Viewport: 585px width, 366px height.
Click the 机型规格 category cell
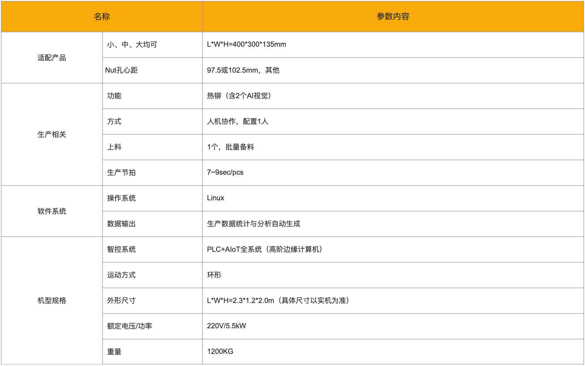pyautogui.click(x=52, y=300)
